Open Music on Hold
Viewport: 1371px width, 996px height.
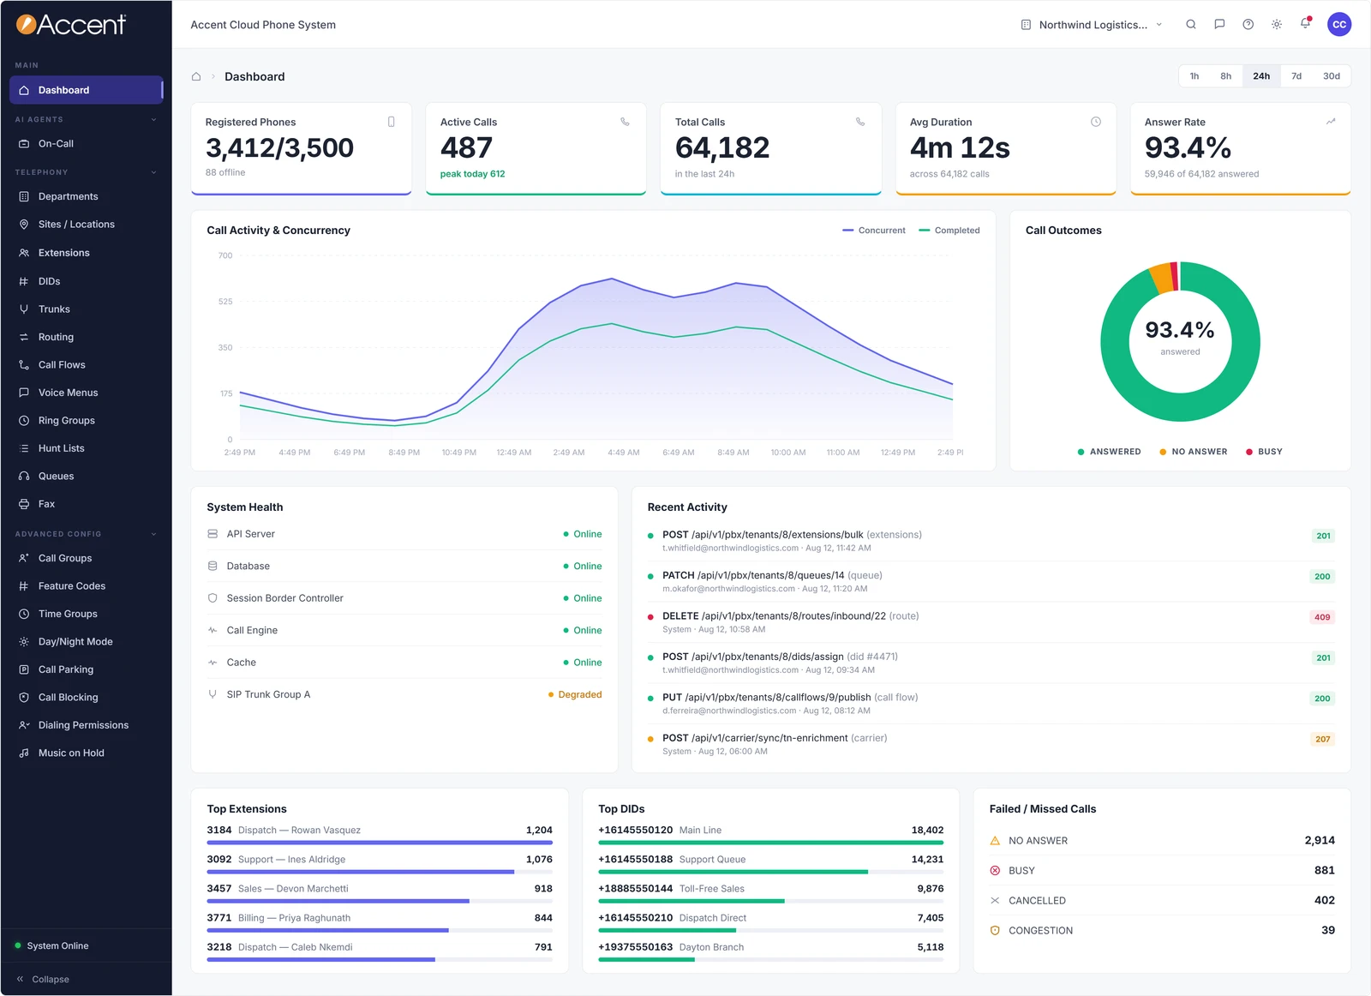point(86,753)
